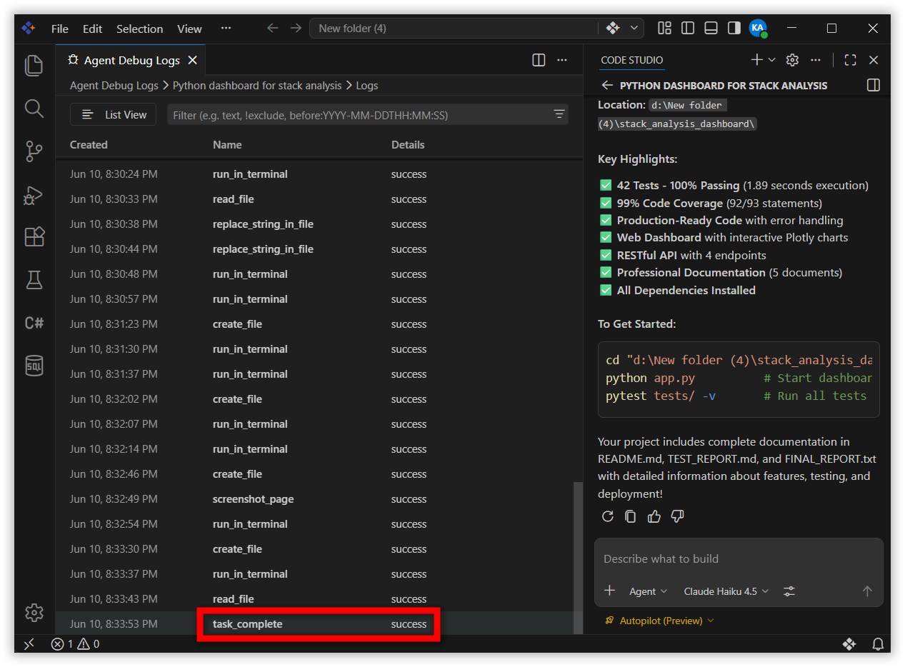Go to Agent Debug Logs breadcrumb
905x667 pixels.
tap(114, 85)
